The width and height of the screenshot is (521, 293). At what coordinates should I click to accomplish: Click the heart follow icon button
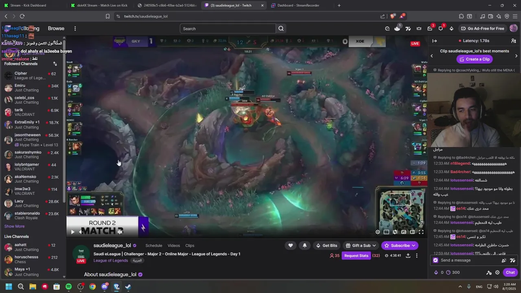coord(290,245)
